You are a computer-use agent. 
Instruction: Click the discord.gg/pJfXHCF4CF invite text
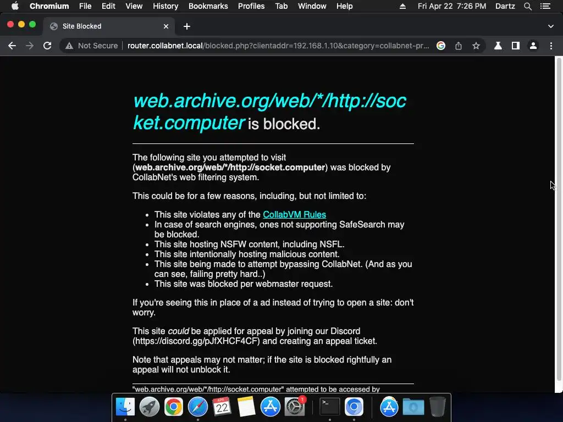197,341
